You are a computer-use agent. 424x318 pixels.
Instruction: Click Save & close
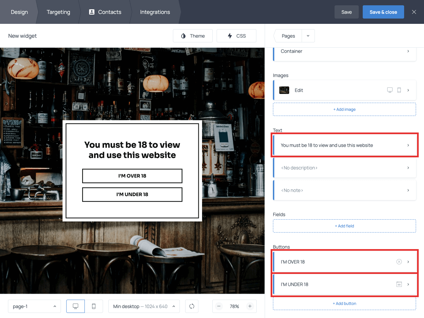[383, 12]
